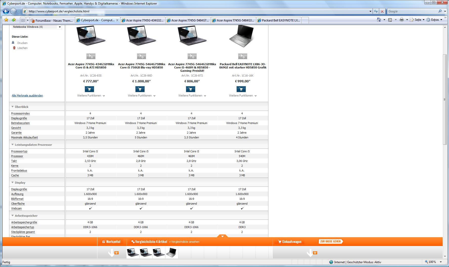Add the Acer 5464G75BNks to cart
The image size is (449, 267).
140,89
